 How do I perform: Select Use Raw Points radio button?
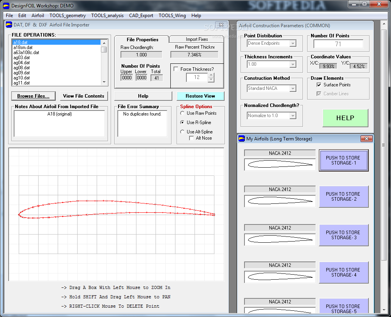click(182, 113)
